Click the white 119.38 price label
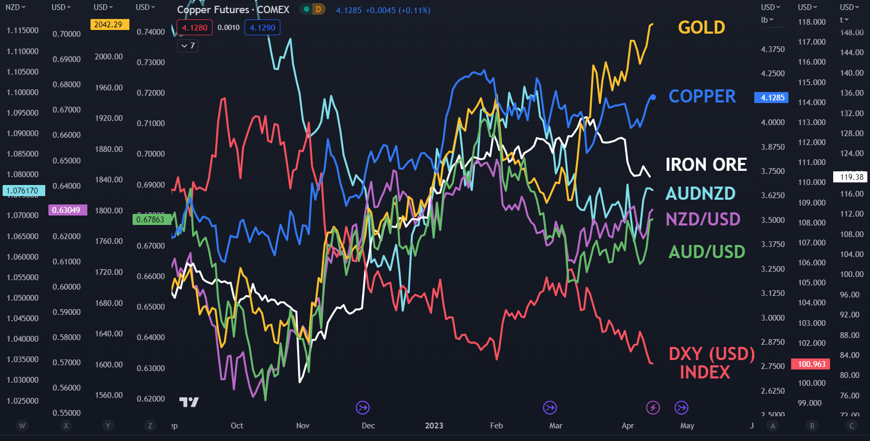This screenshot has height=441, width=870. [x=851, y=177]
